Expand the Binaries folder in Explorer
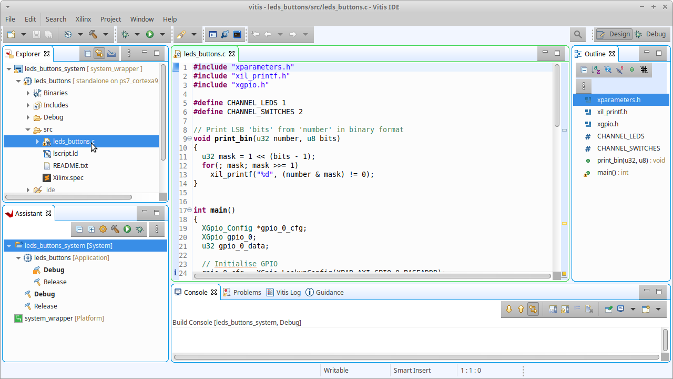673x379 pixels. click(x=28, y=93)
